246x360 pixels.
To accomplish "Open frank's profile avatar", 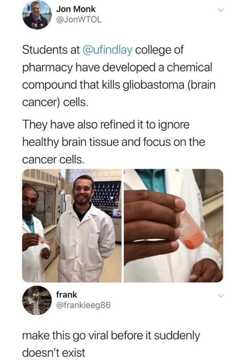I will click(37, 300).
